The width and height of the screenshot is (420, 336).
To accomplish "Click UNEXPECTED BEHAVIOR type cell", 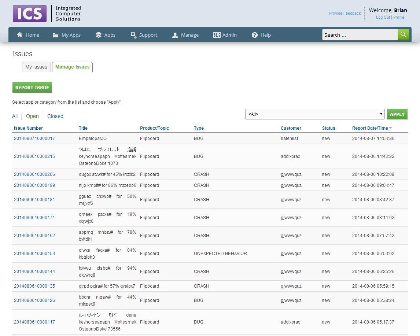I will click(x=221, y=254).
